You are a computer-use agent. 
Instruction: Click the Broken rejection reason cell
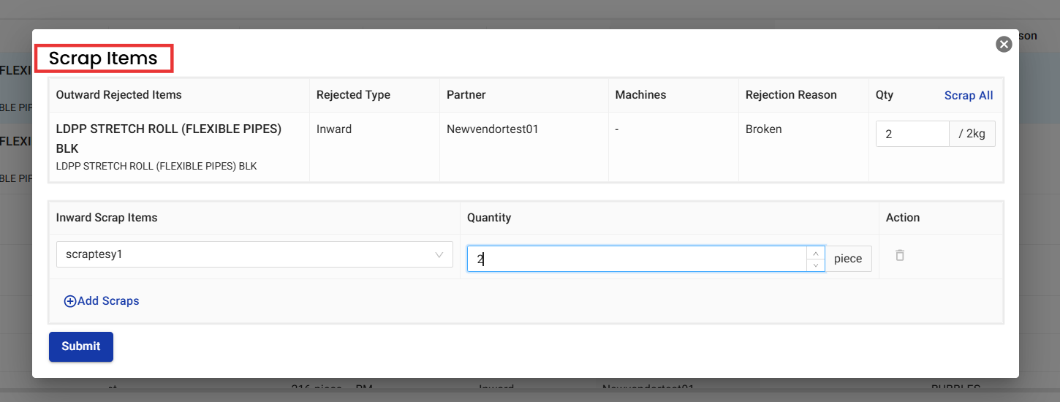[x=763, y=129]
